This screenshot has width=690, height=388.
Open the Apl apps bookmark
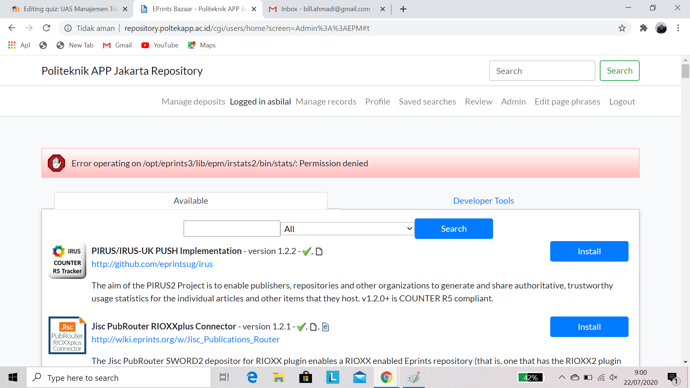(19, 45)
